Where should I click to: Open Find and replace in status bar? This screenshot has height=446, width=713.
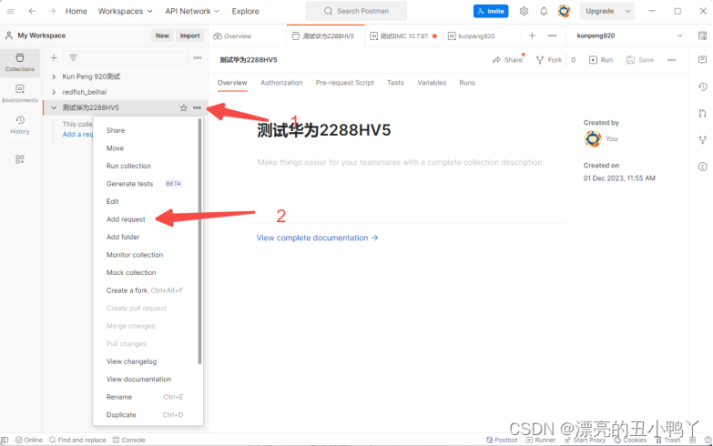point(77,441)
